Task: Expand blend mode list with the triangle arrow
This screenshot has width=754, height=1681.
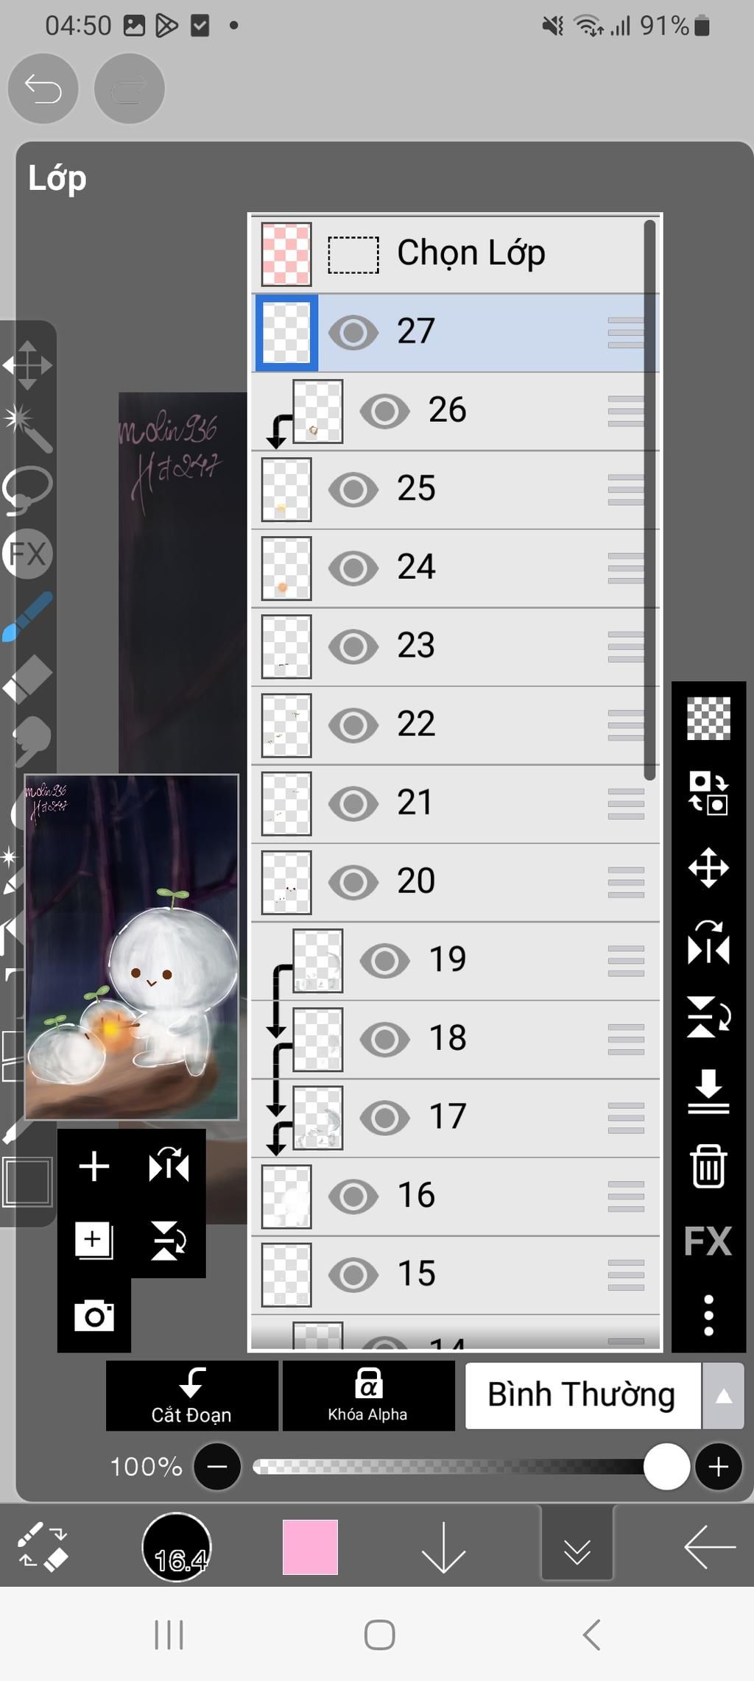Action: point(723,1396)
